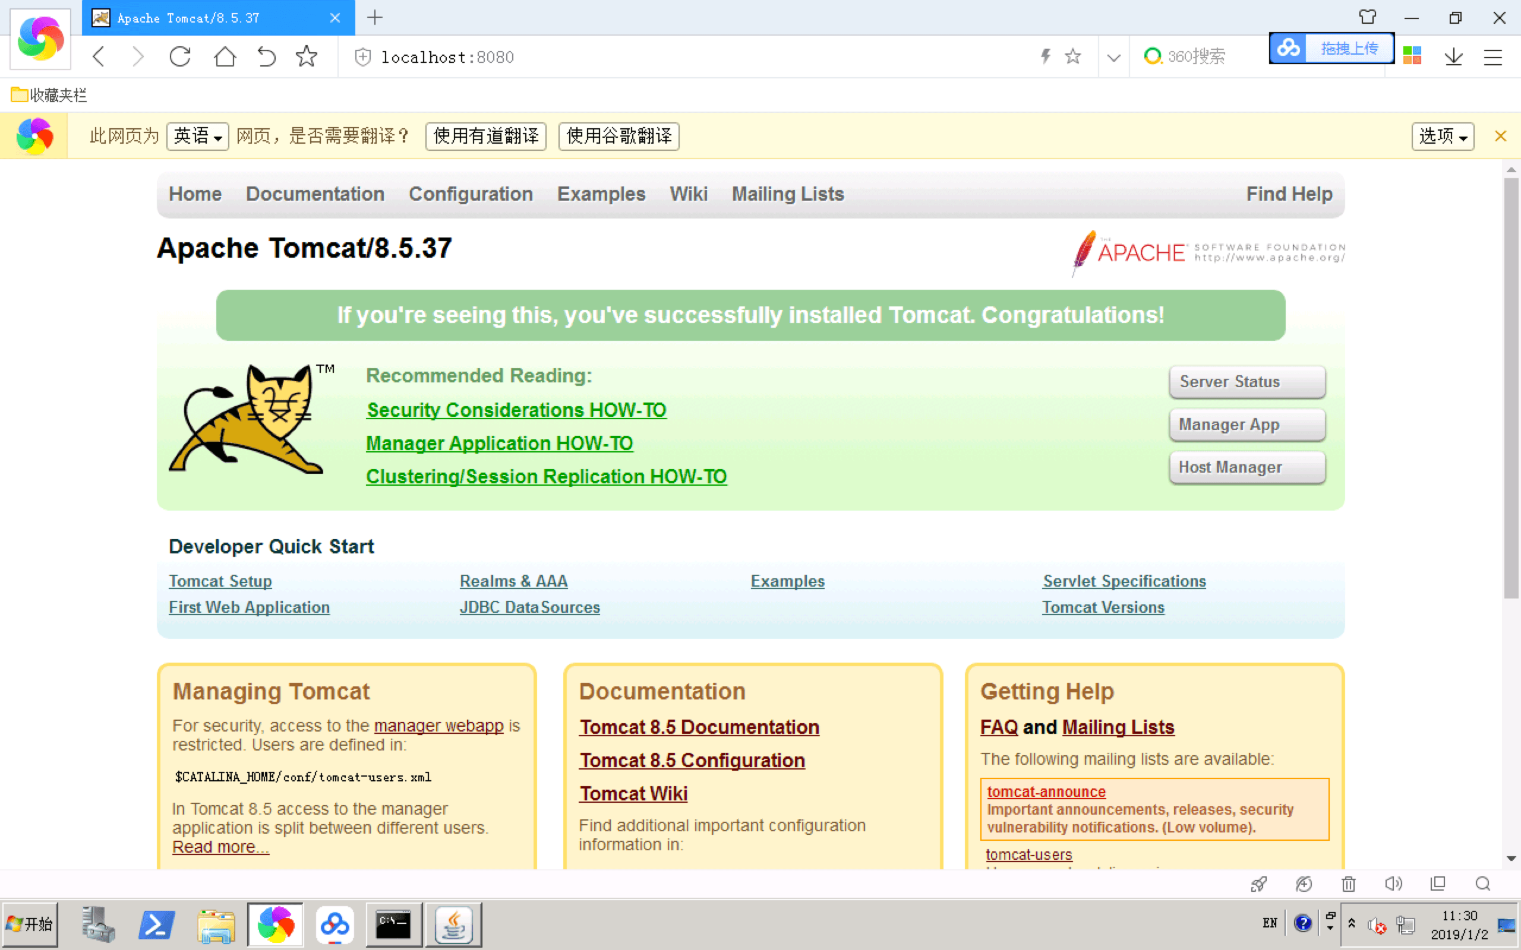Open the Home nav item
Viewport: 1521px width, 950px height.
(195, 194)
